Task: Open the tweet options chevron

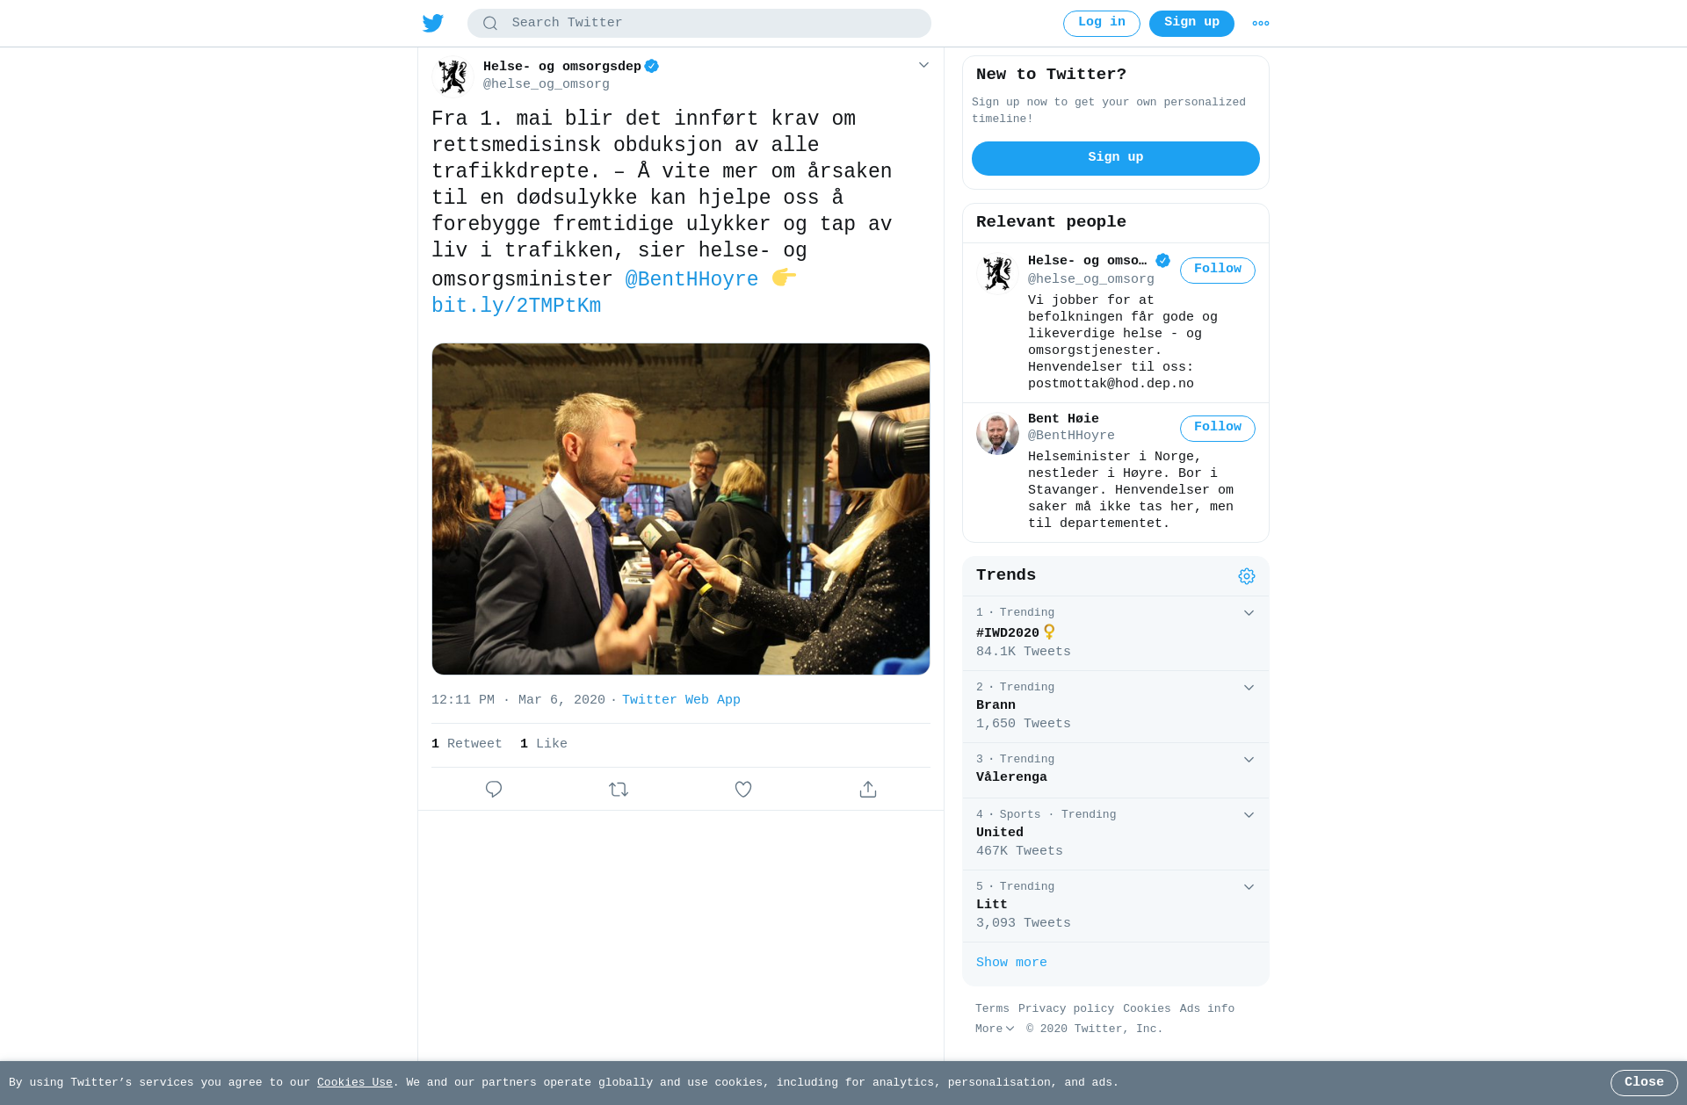Action: 923,65
